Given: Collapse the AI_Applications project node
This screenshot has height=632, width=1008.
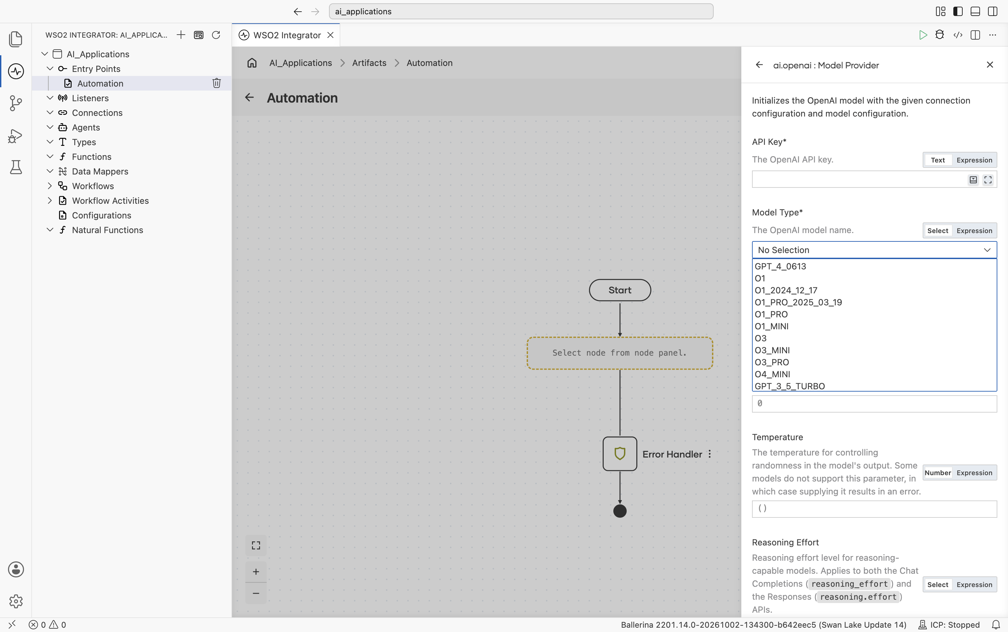Looking at the screenshot, I should [x=44, y=54].
